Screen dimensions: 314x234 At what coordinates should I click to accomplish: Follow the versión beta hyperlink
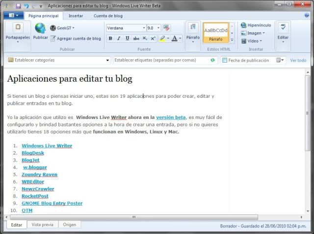coord(171,117)
